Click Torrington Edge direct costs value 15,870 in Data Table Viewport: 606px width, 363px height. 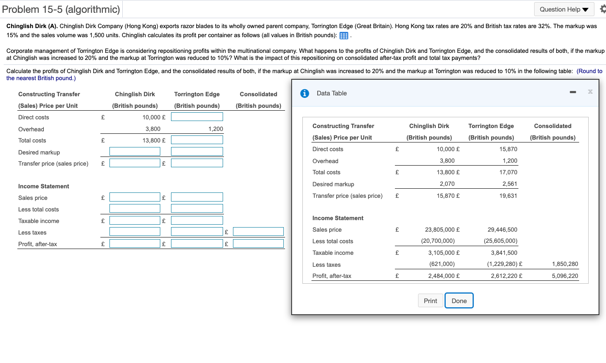pos(508,149)
